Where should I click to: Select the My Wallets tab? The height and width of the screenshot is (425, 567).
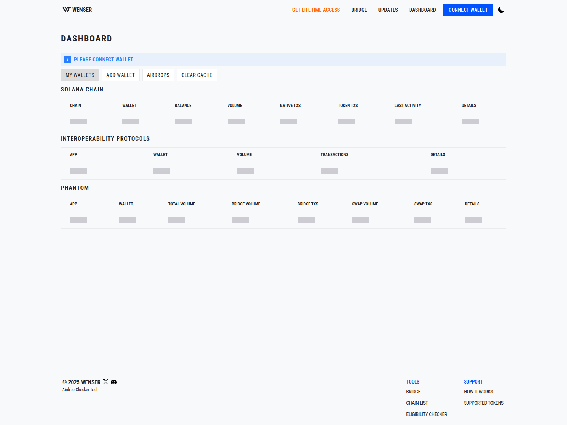tap(80, 75)
